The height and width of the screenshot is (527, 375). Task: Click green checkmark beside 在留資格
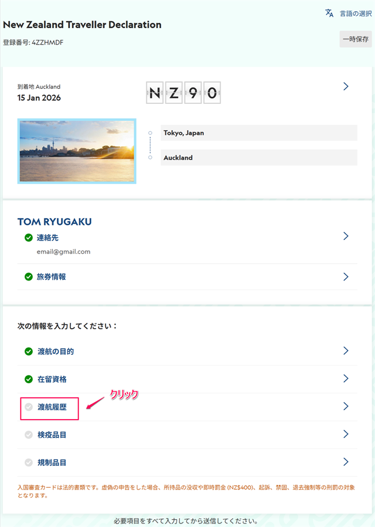click(29, 379)
